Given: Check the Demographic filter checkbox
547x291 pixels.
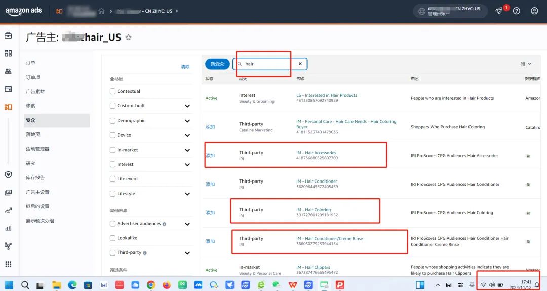Looking at the screenshot, I should tap(112, 121).
